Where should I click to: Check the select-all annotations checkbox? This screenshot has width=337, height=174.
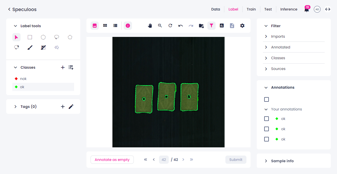click(x=267, y=99)
